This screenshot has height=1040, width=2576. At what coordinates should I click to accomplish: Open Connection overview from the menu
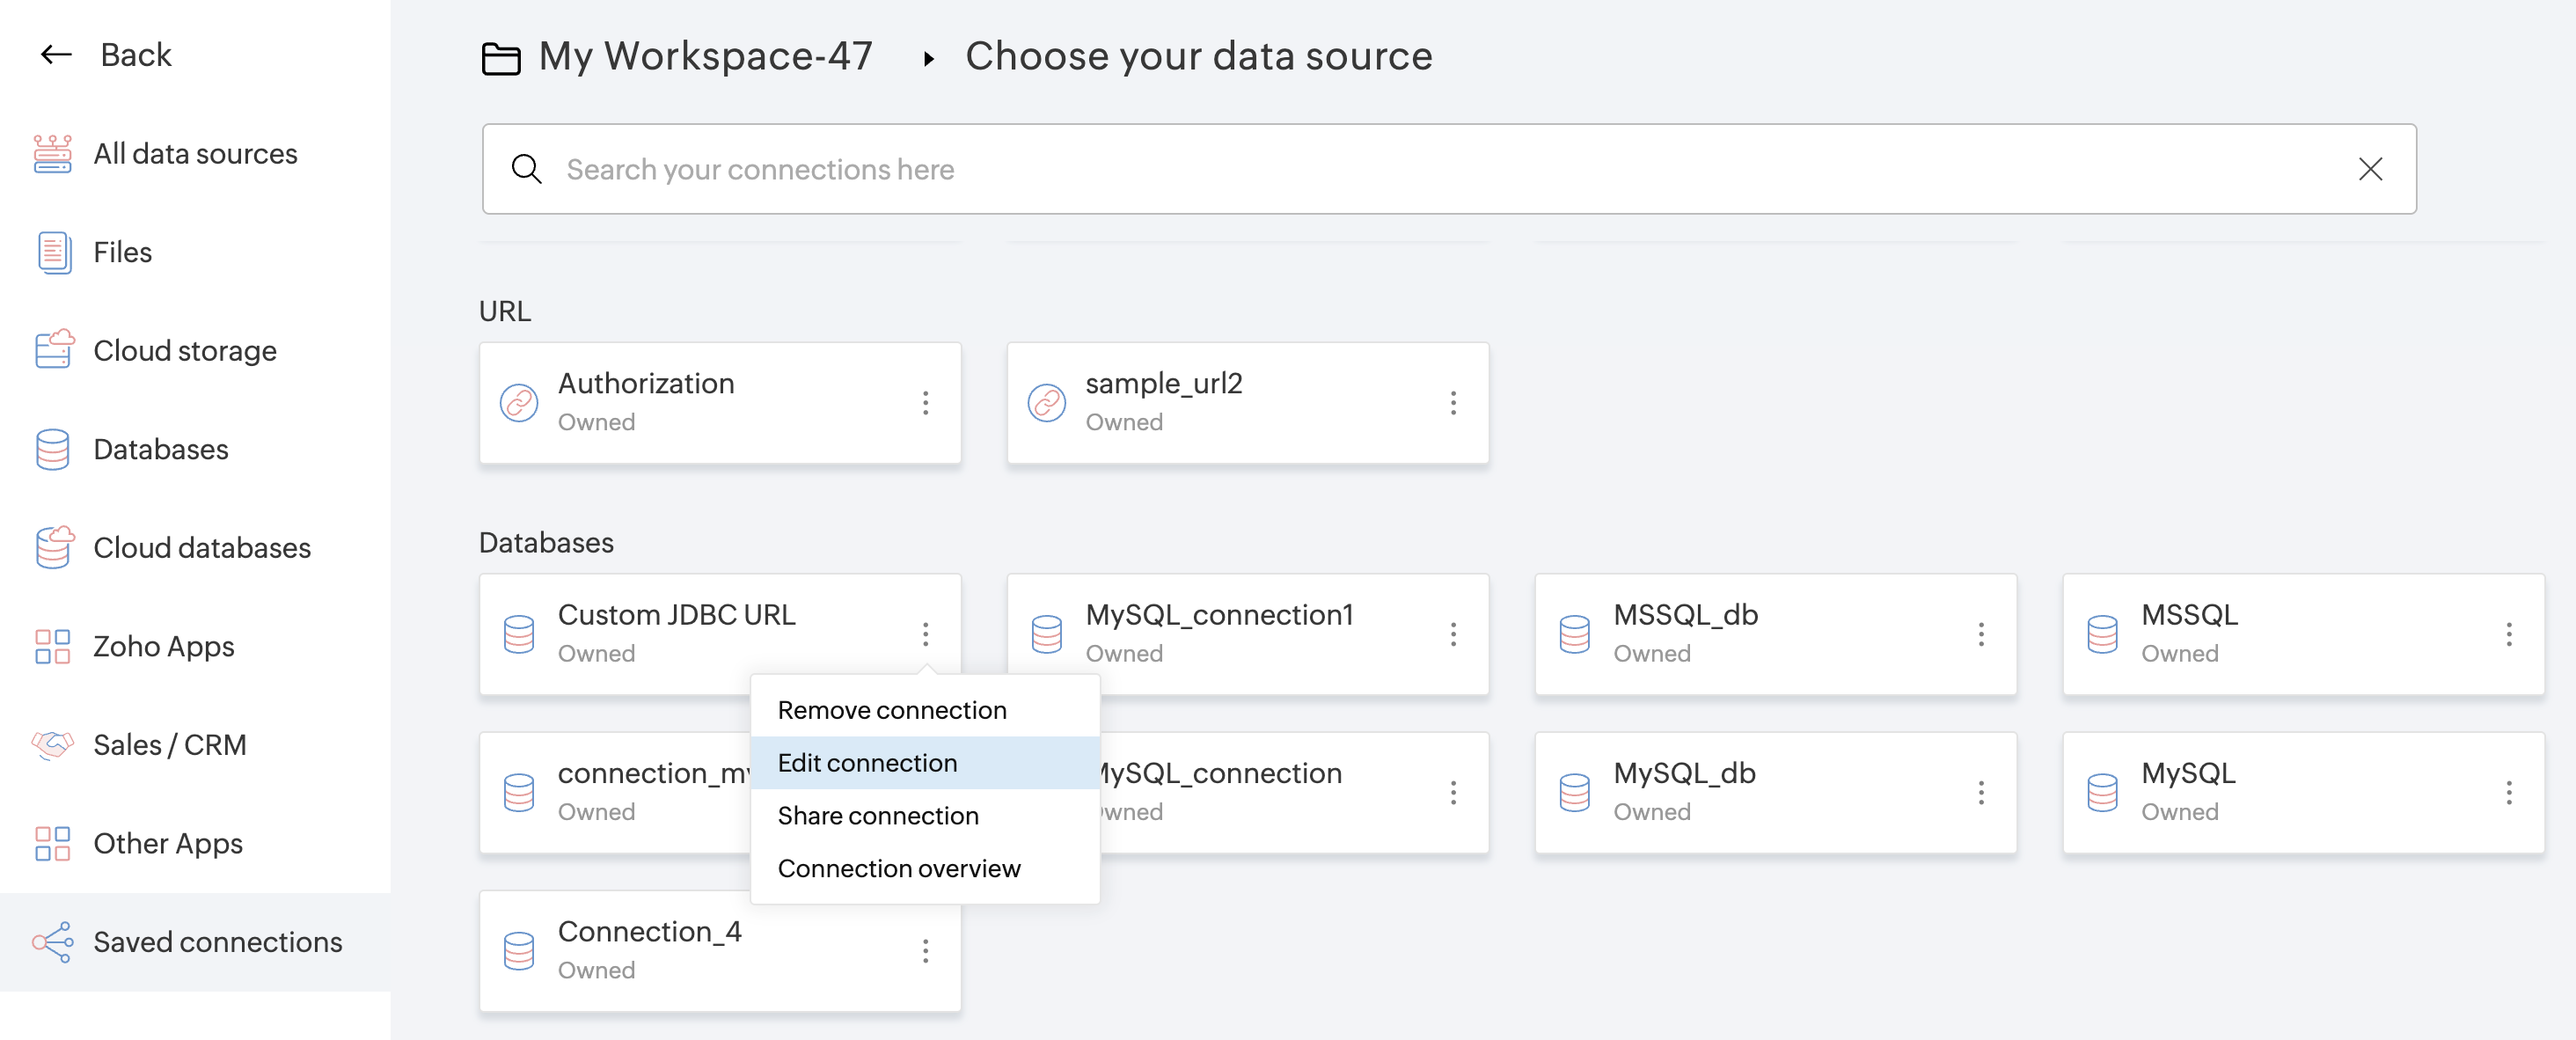[898, 869]
